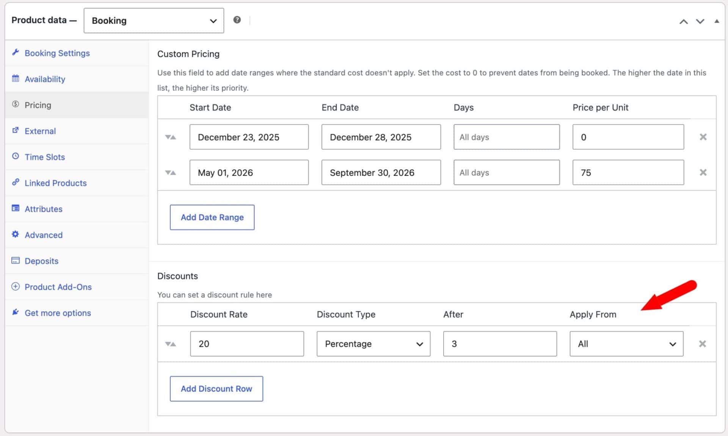This screenshot has height=436, width=728.
Task: Click the End Date column header
Action: [340, 108]
